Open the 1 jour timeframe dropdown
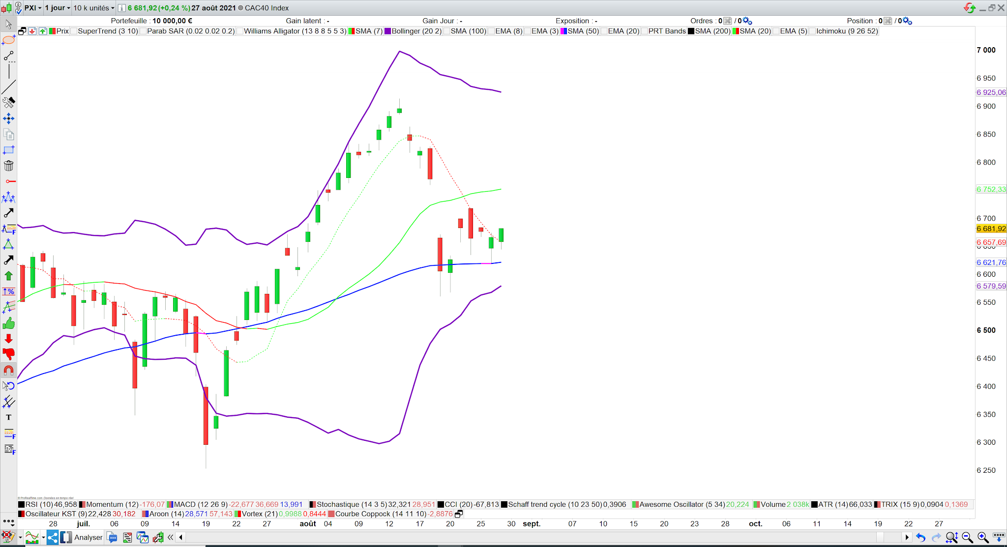 point(58,8)
